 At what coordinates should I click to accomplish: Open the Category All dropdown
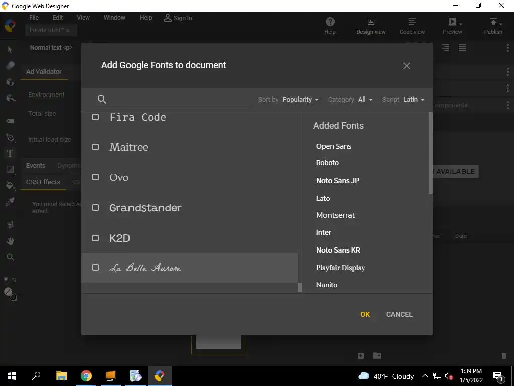pos(365,100)
